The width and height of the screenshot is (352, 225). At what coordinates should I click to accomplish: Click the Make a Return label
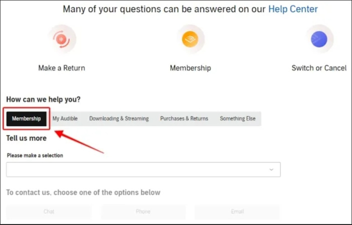pyautogui.click(x=61, y=68)
